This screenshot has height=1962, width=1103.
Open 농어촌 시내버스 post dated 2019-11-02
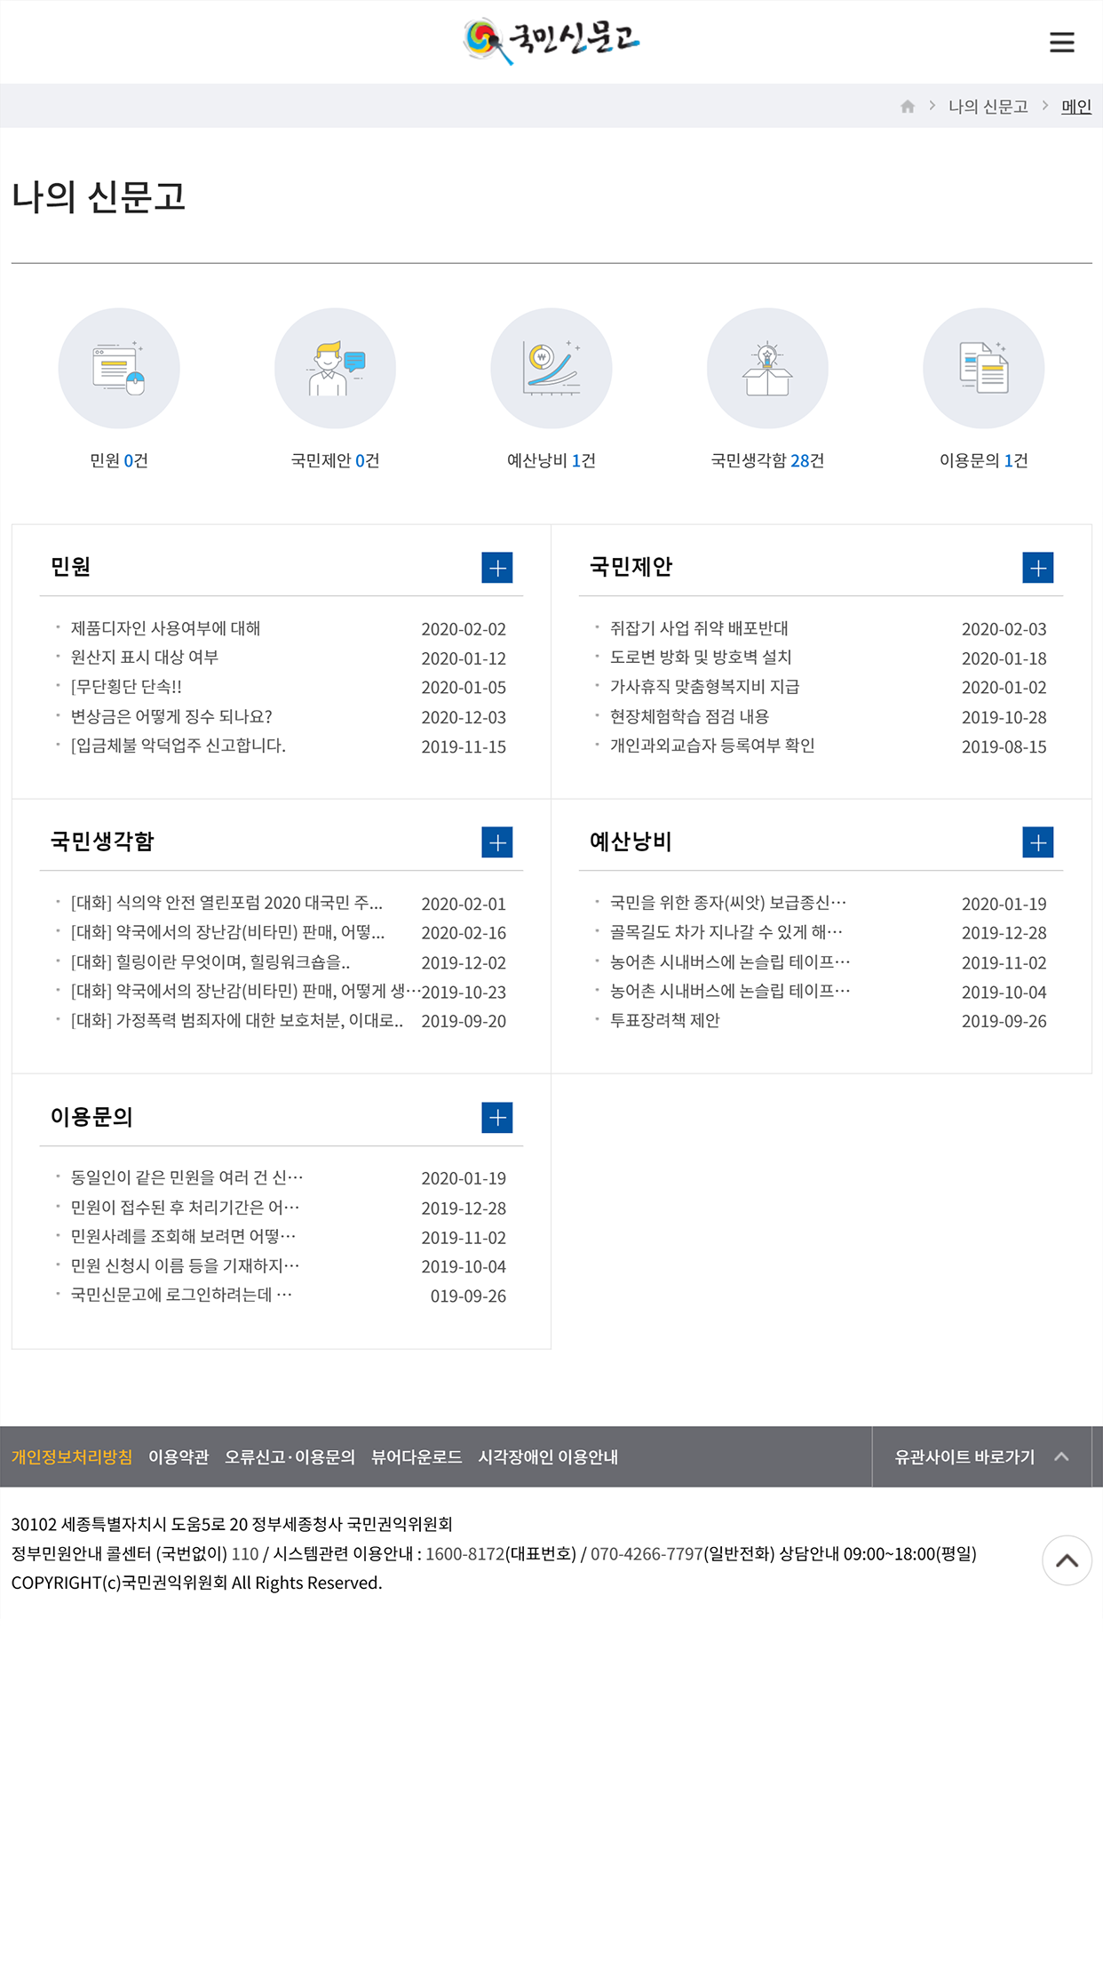(x=730, y=962)
